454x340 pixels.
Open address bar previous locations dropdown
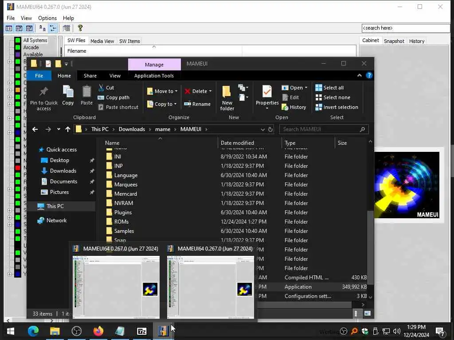tap(262, 129)
